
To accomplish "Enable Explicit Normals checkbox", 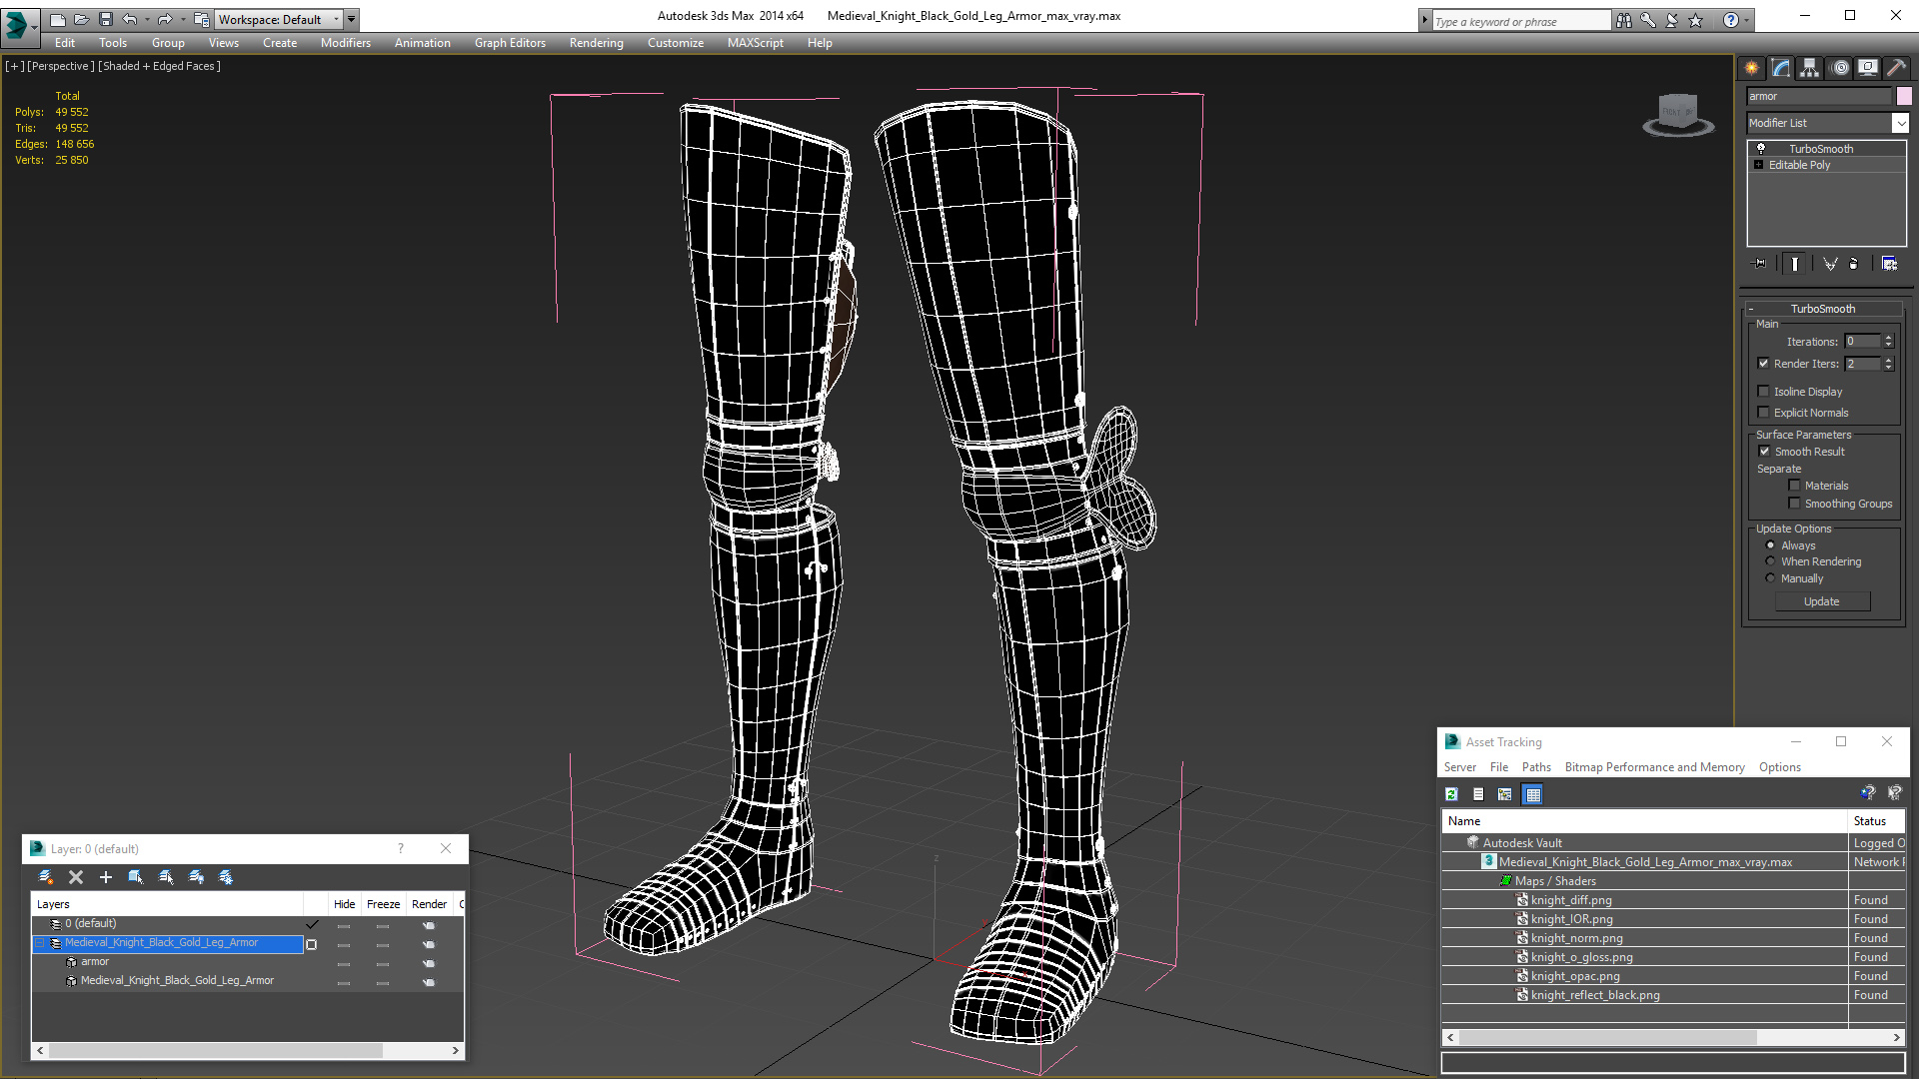I will coord(1764,413).
